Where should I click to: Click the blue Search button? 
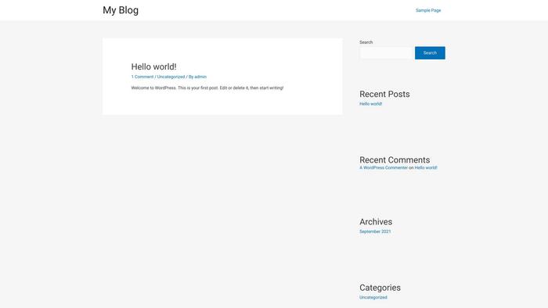(430, 53)
